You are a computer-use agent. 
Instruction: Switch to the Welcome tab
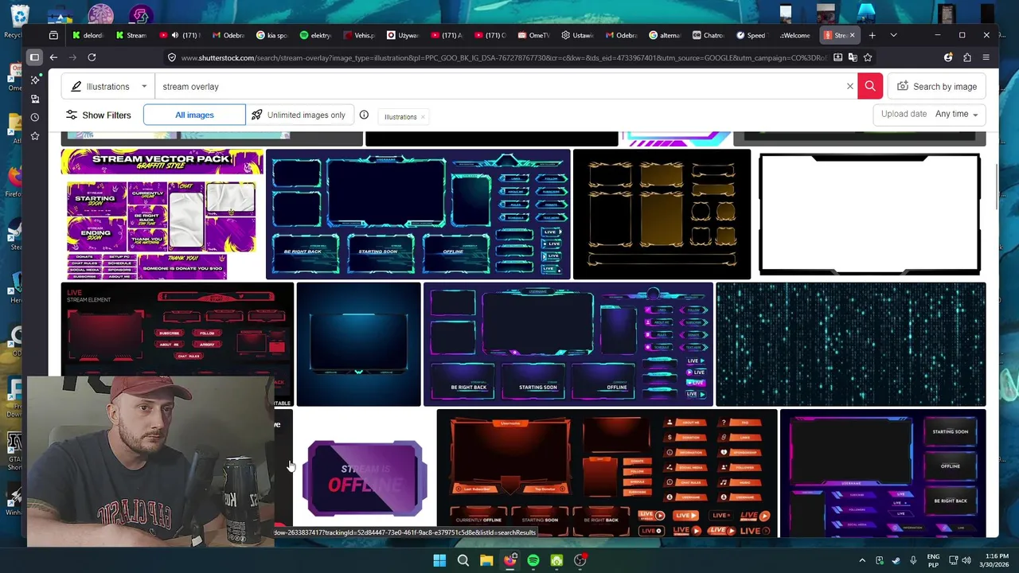pyautogui.click(x=795, y=35)
